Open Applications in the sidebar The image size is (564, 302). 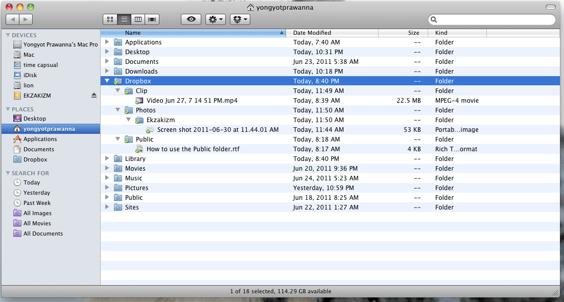click(35, 139)
